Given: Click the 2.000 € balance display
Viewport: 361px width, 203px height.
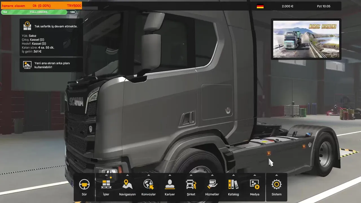Looking at the screenshot, I should 288,6.
